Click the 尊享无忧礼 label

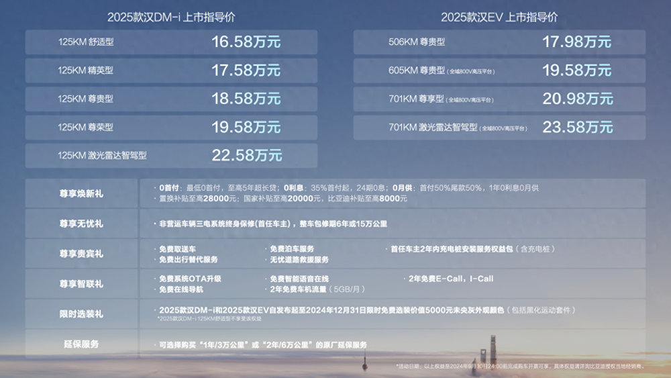tap(81, 224)
